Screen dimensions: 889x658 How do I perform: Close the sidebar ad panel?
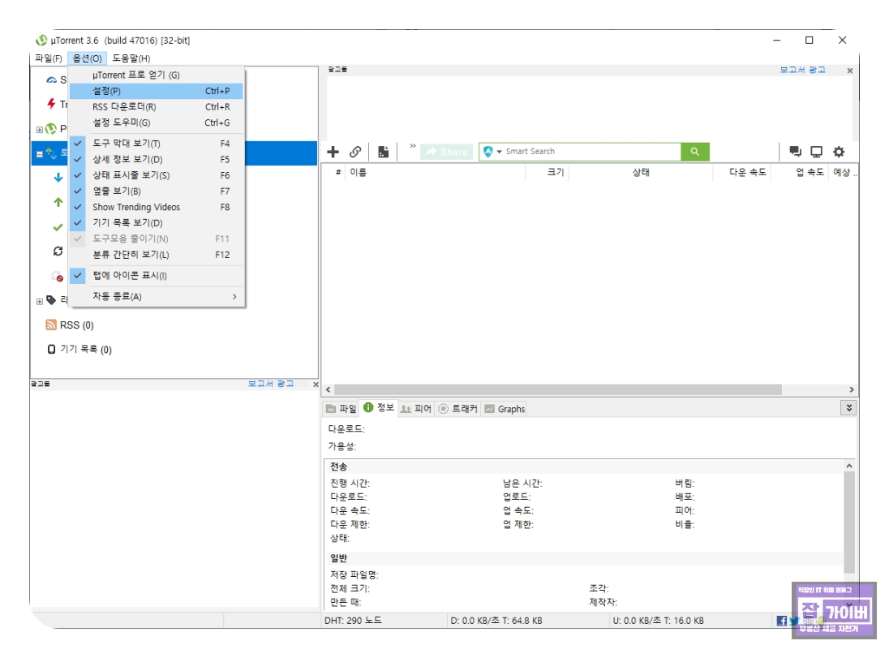[316, 385]
